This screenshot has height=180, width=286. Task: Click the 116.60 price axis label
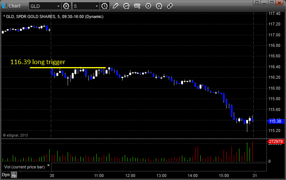point(274,56)
